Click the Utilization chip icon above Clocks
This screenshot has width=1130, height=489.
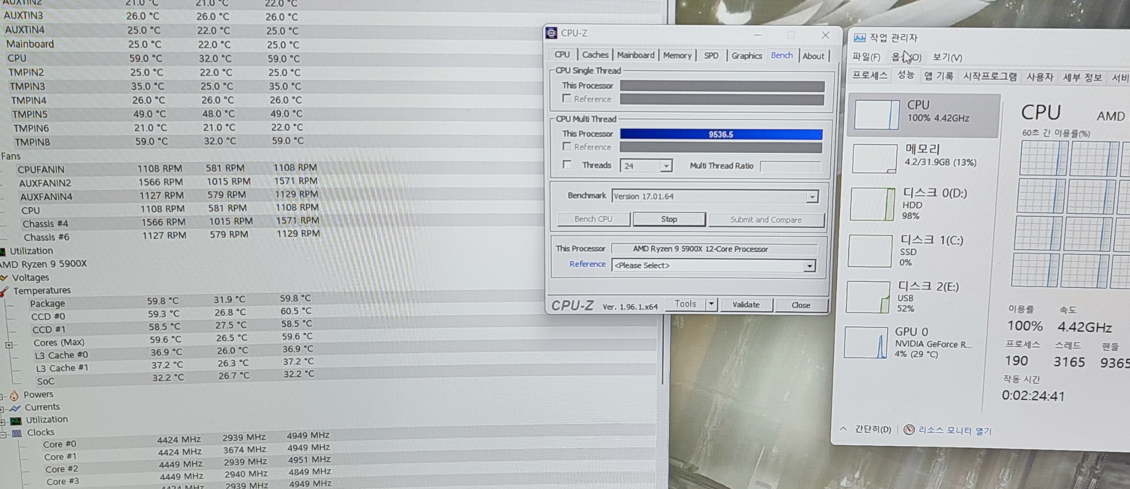[16, 420]
